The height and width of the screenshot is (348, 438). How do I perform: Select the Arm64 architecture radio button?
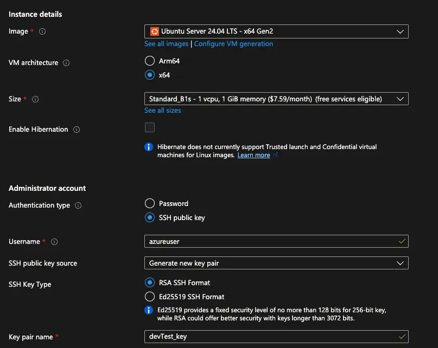[150, 61]
